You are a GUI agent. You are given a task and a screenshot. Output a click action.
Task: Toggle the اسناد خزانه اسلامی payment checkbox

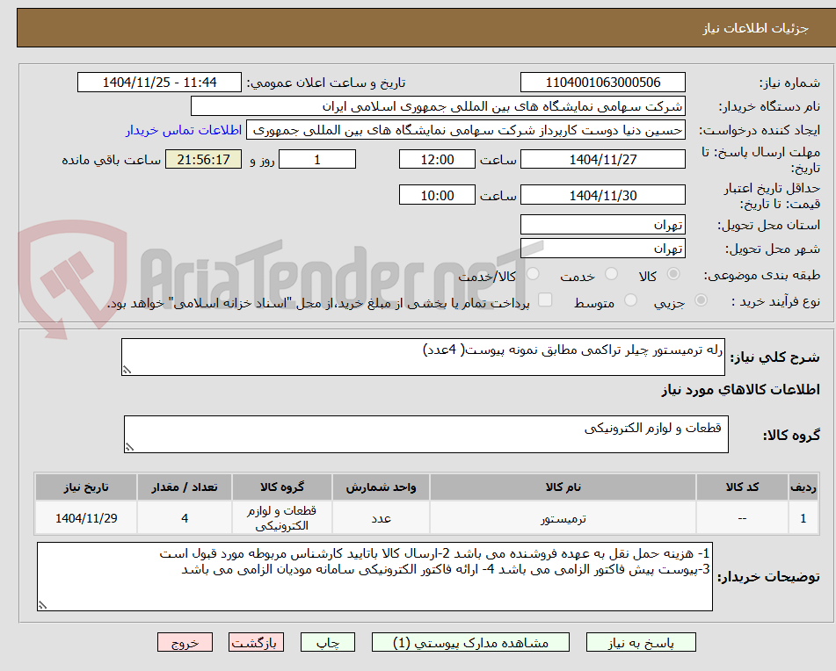point(545,299)
